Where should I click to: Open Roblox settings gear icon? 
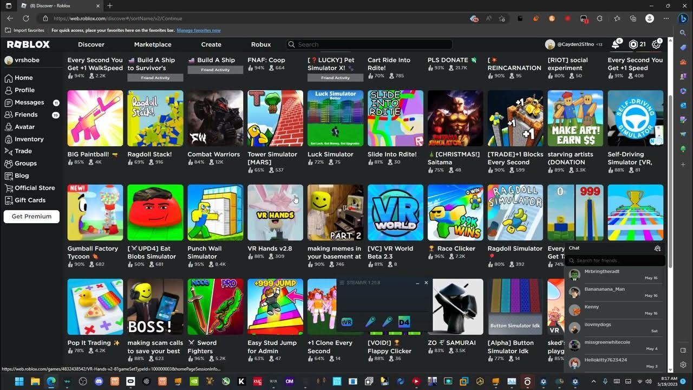(656, 44)
